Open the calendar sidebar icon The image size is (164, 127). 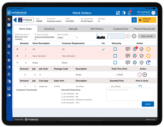coord(9,39)
